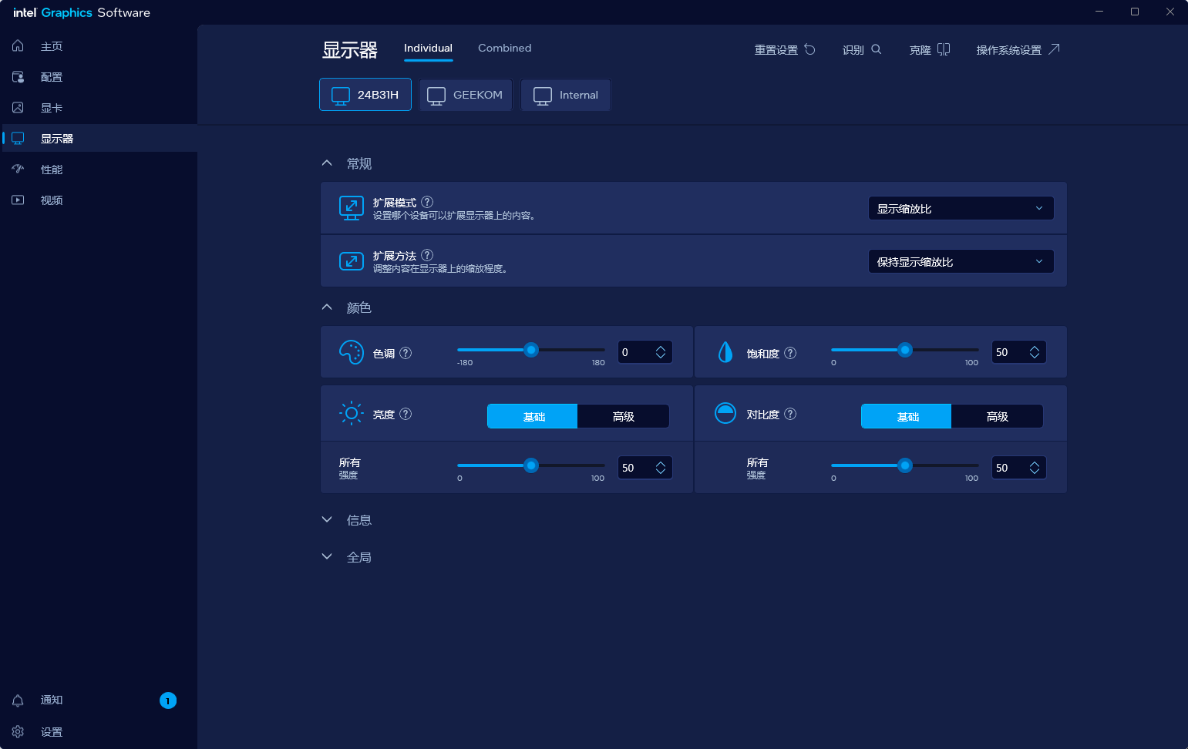Open 操作系统设置 link
Viewport: 1188px width, 749px height.
pos(1018,49)
